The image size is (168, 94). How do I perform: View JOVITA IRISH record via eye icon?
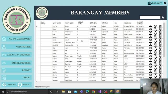point(150,26)
